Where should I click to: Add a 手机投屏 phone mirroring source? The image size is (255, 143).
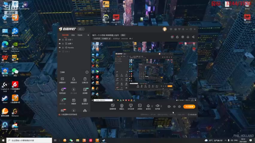tap(131, 107)
